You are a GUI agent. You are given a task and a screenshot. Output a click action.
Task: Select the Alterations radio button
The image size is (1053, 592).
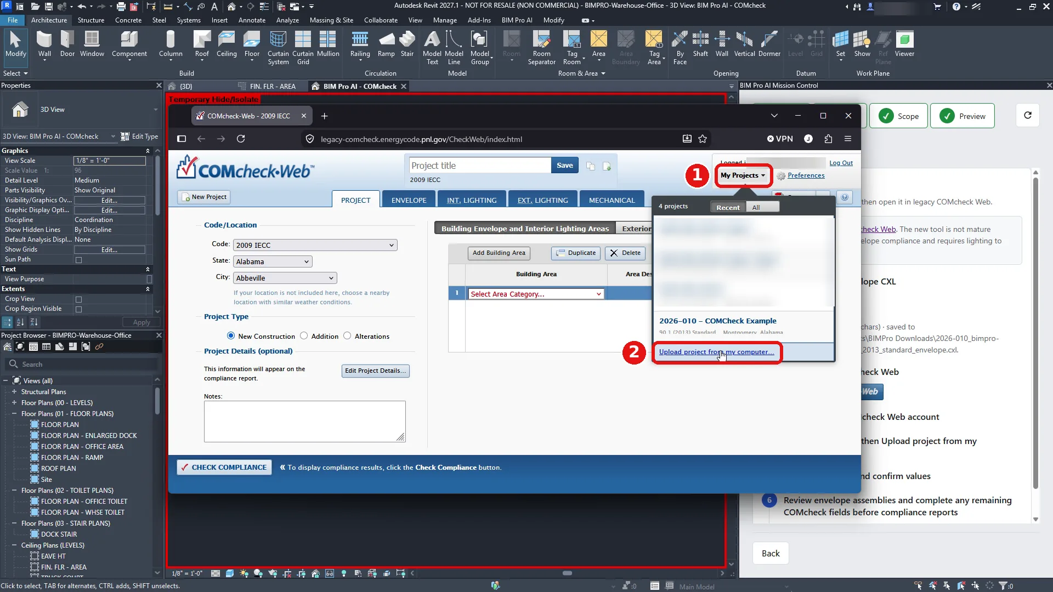pos(347,336)
